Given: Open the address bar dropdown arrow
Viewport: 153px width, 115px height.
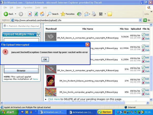Looking at the screenshot, I should pos(140,20).
